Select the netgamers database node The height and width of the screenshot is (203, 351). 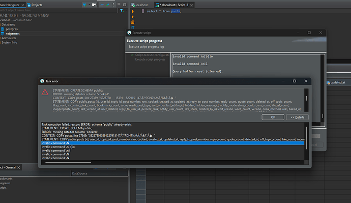10,34
